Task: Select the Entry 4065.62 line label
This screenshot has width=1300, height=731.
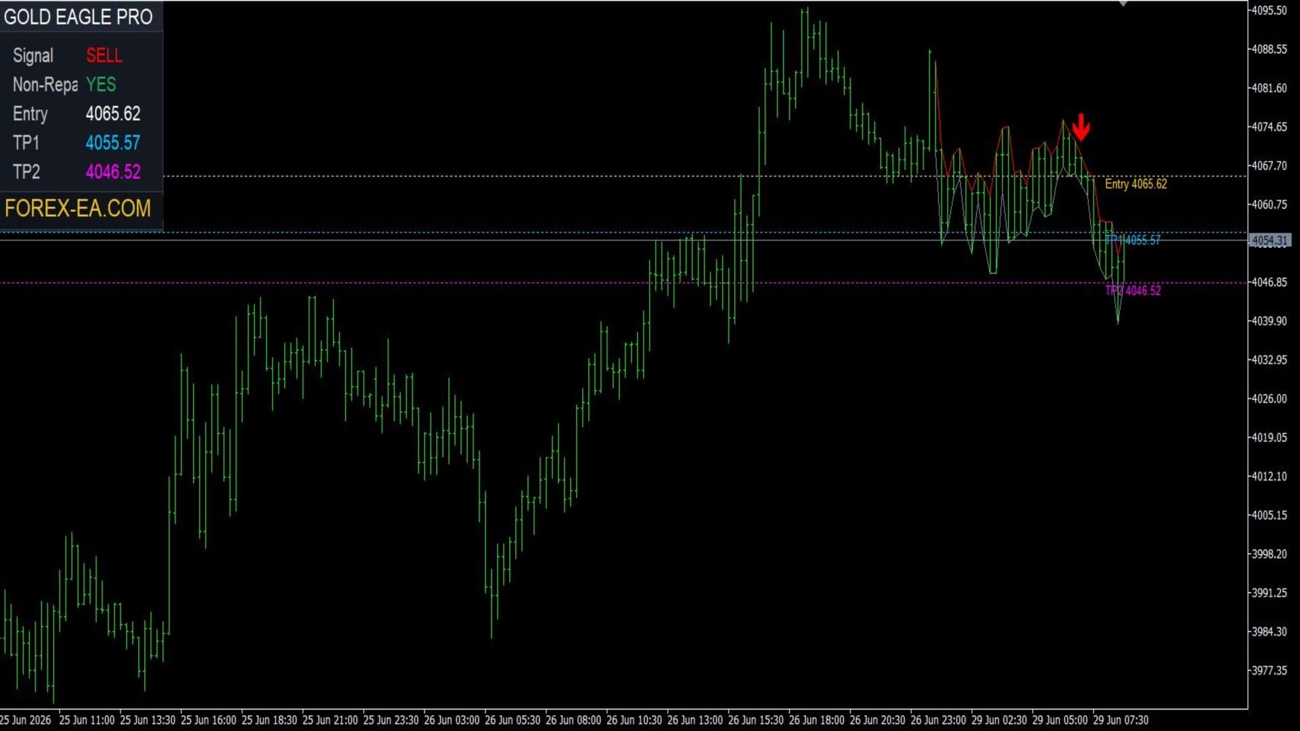Action: 1135,184
